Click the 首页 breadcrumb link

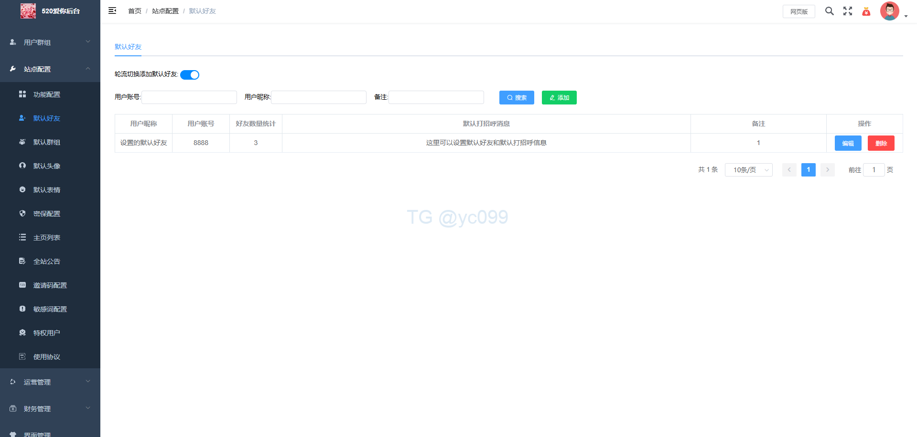click(x=135, y=11)
